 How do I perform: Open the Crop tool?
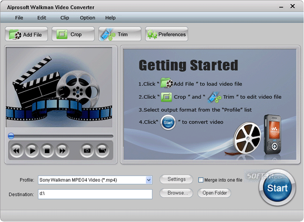click(x=73, y=34)
